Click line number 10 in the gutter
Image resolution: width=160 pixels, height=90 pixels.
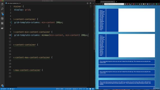pyautogui.click(x=10, y=35)
